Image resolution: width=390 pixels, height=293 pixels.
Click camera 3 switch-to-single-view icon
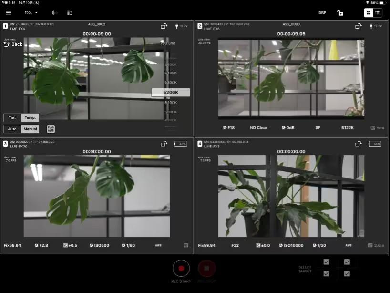[164, 144]
